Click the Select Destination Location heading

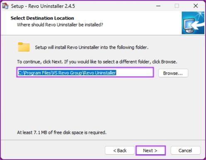tap(42, 18)
